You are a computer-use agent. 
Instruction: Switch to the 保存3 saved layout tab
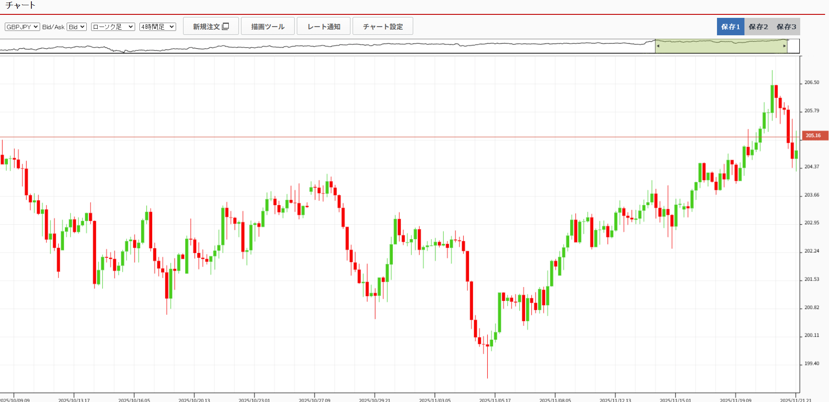[786, 27]
